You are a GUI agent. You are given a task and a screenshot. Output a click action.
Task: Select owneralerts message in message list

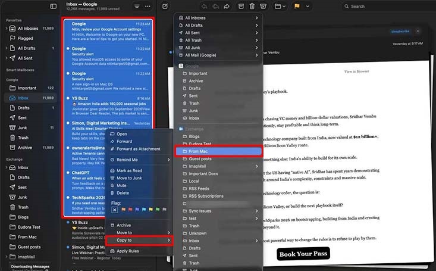click(86, 155)
